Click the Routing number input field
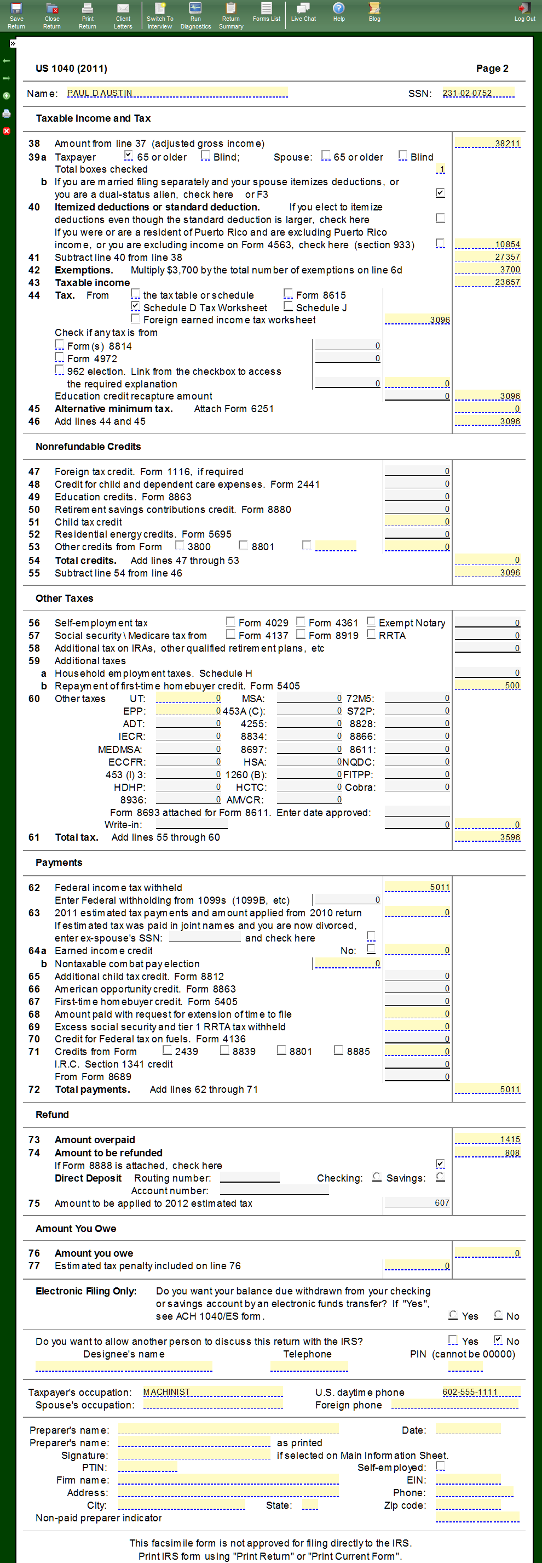This screenshot has width=542, height=1563. point(249,1178)
